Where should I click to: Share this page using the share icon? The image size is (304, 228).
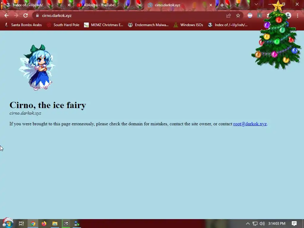229,16
